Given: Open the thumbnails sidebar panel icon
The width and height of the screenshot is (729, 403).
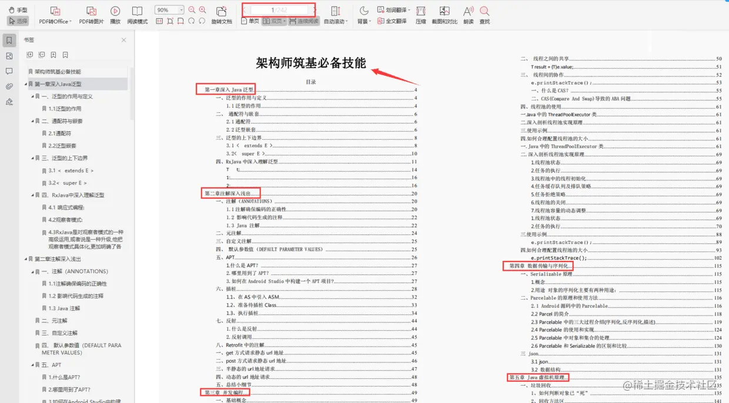Looking at the screenshot, I should [x=9, y=56].
